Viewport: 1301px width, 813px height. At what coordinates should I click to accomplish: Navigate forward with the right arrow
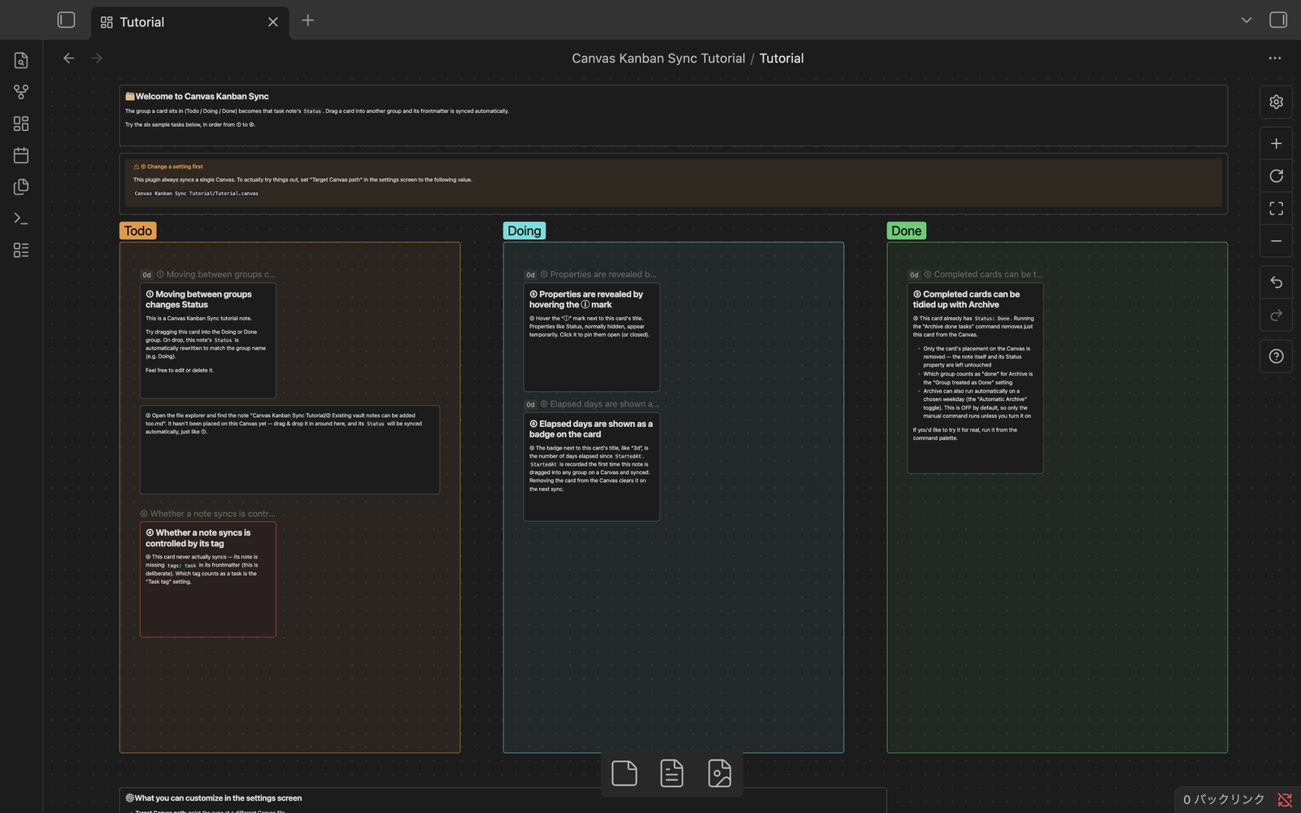point(97,58)
